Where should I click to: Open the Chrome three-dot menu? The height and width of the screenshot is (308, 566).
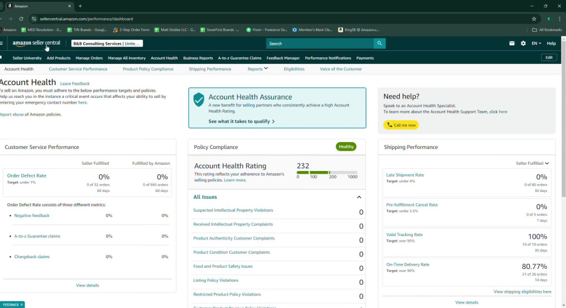click(x=560, y=19)
